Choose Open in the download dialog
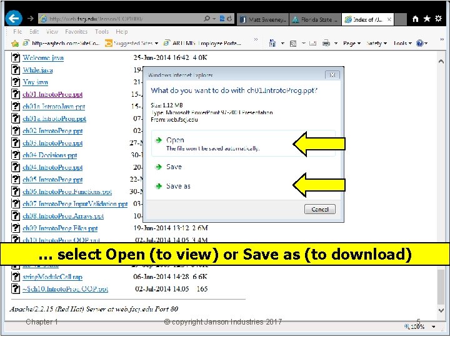The image size is (450, 337). 243,144
